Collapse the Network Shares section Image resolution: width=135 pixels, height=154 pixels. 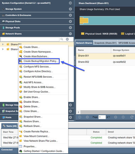click(71, 34)
